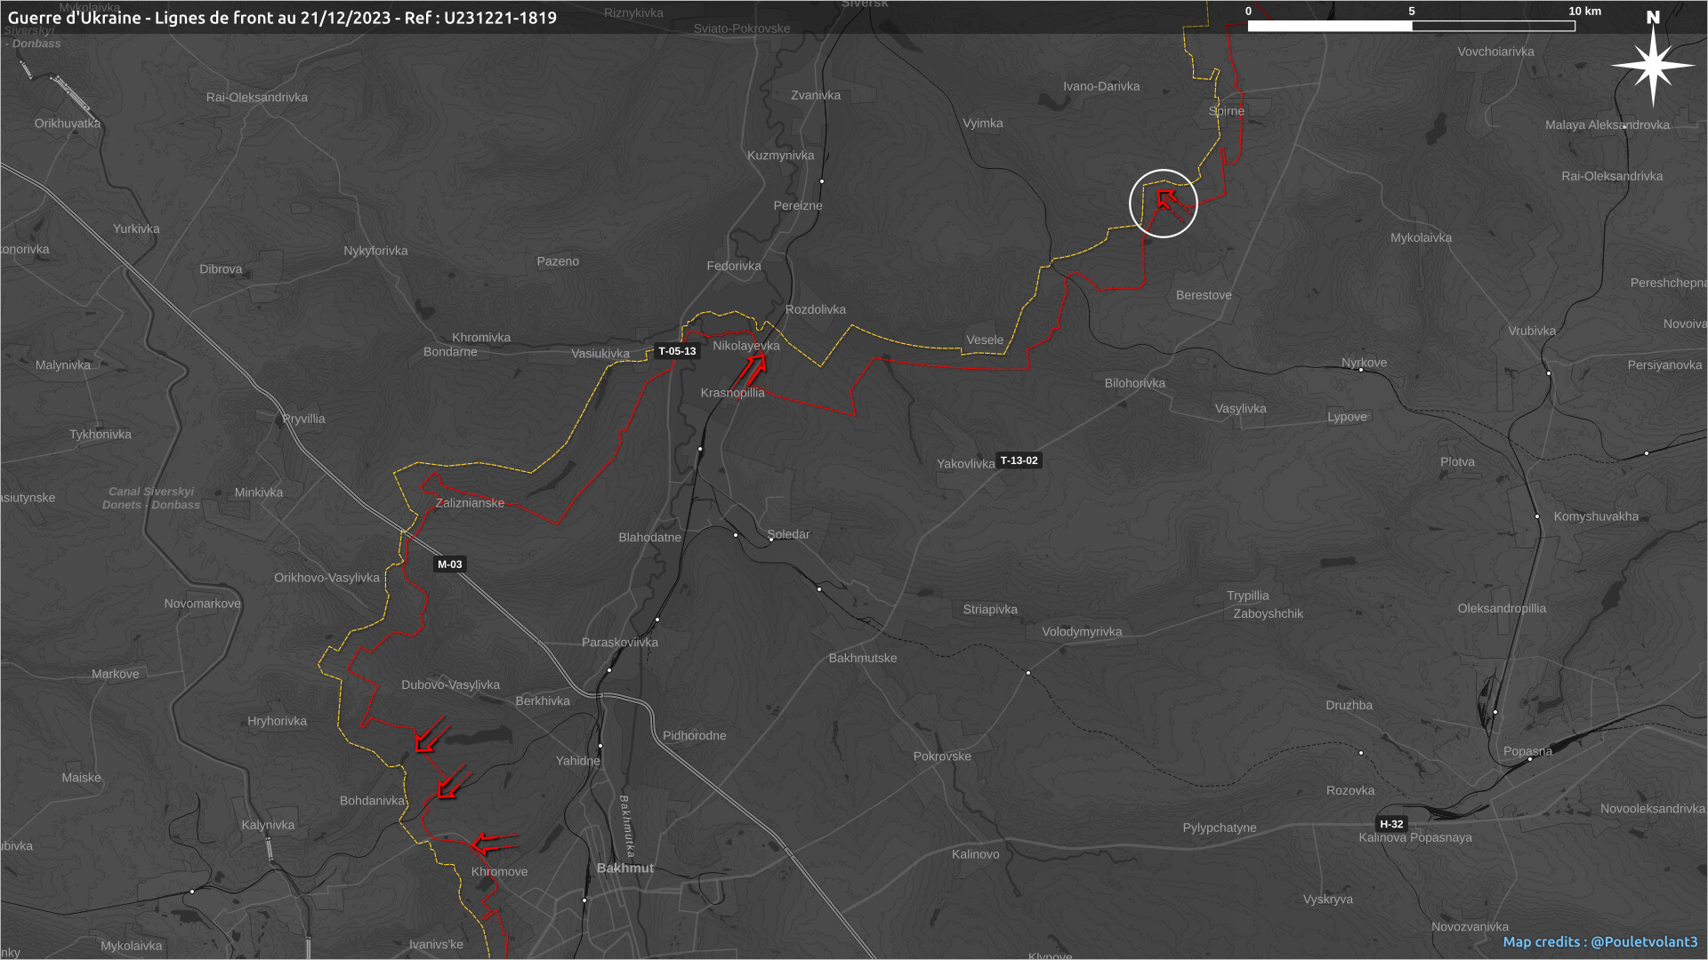Click the Orikhovo-Vasylivka label
The width and height of the screenshot is (1708, 960).
click(x=326, y=578)
